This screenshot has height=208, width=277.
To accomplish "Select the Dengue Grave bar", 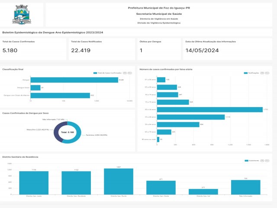I will pyautogui.click(x=35, y=88).
